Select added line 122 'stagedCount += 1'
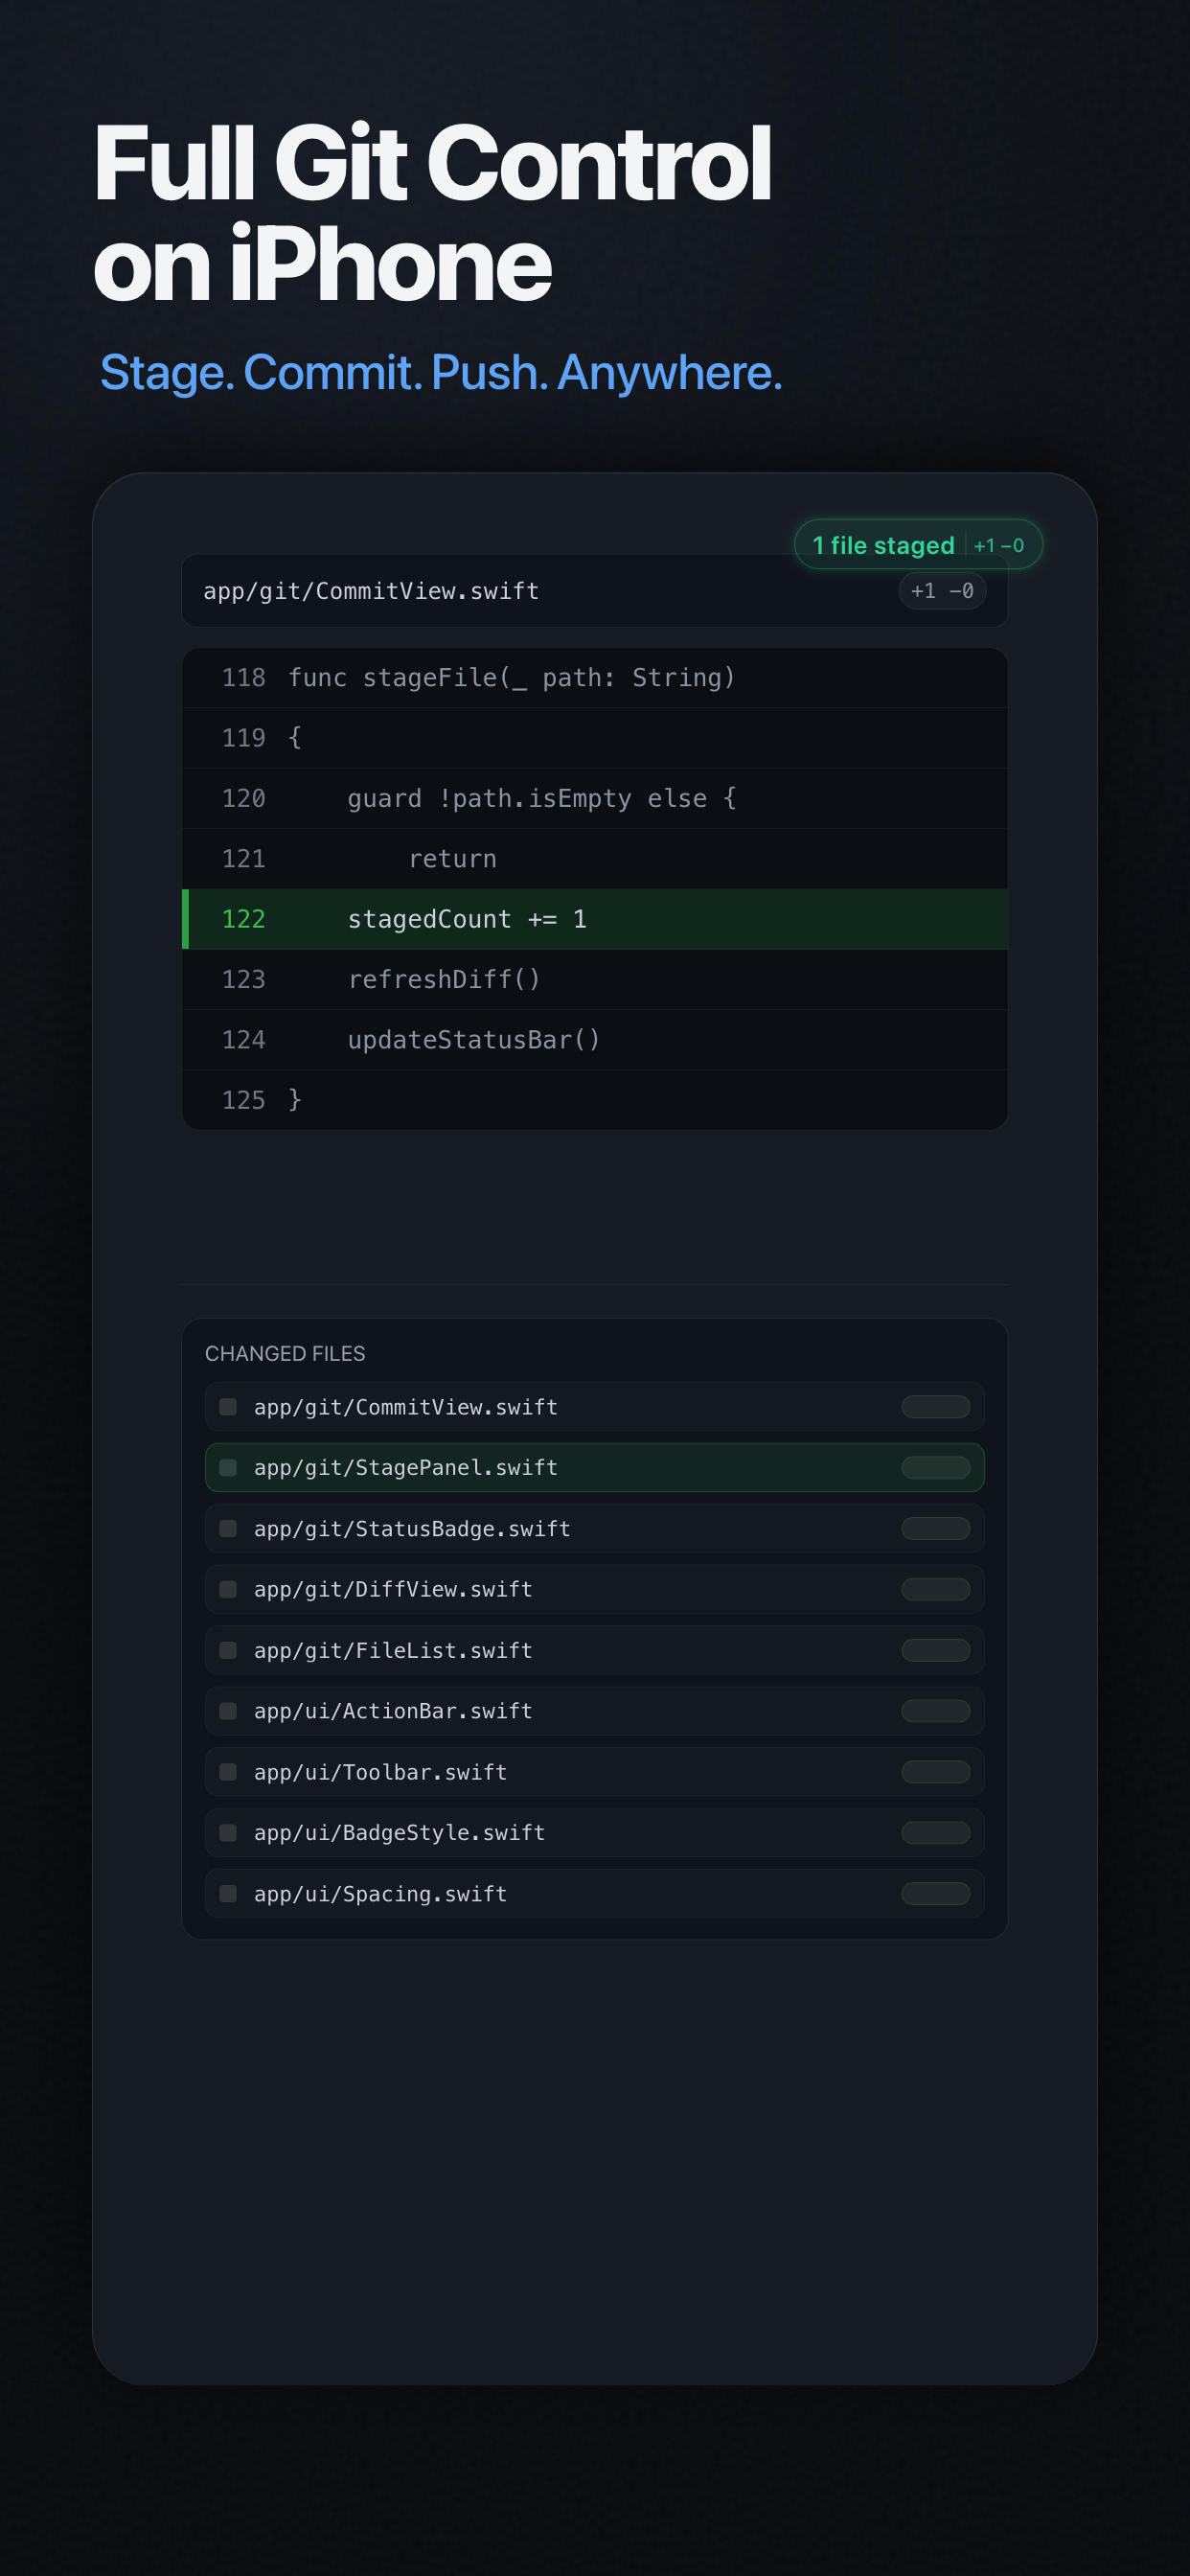This screenshot has width=1190, height=2576. (x=594, y=919)
